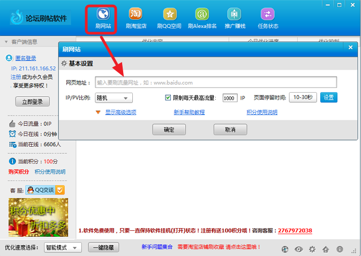Click the 1000 IP limit field
The width and height of the screenshot is (361, 256).
[230, 98]
